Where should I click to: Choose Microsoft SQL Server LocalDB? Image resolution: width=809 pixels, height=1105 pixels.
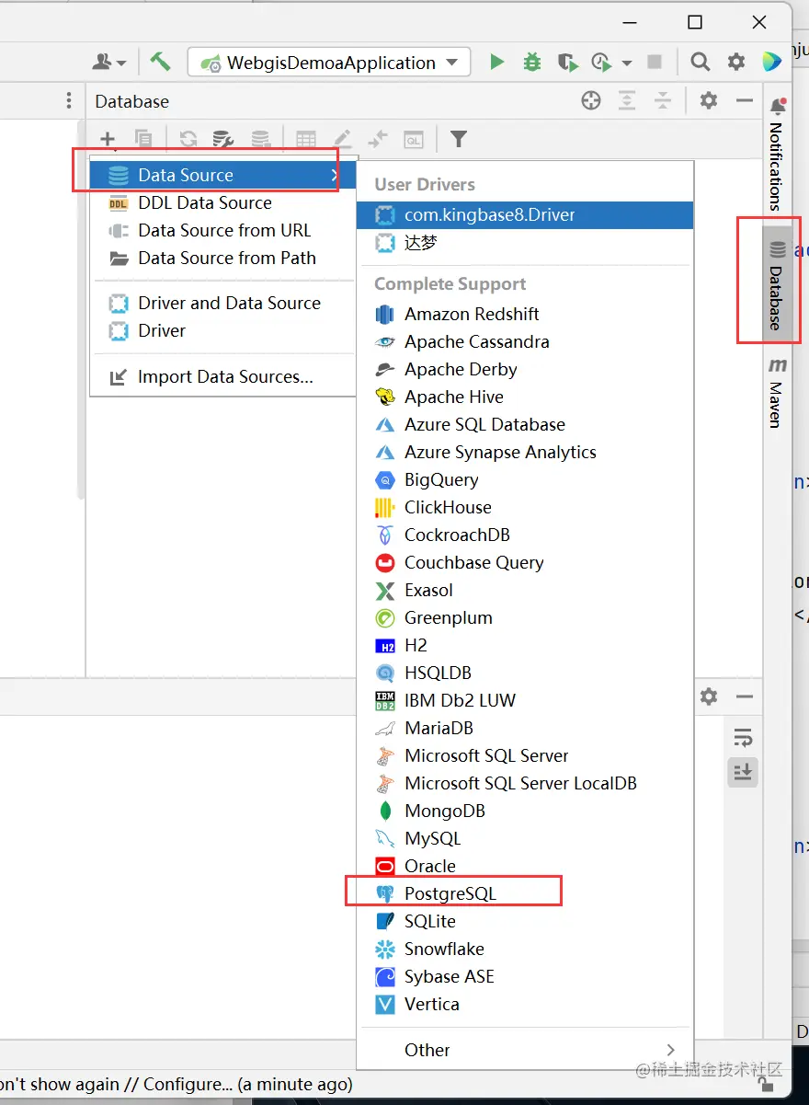pyautogui.click(x=525, y=783)
